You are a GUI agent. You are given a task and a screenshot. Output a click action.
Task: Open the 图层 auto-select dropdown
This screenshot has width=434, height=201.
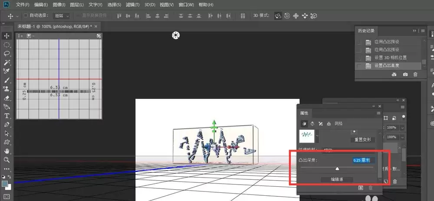click(x=62, y=16)
